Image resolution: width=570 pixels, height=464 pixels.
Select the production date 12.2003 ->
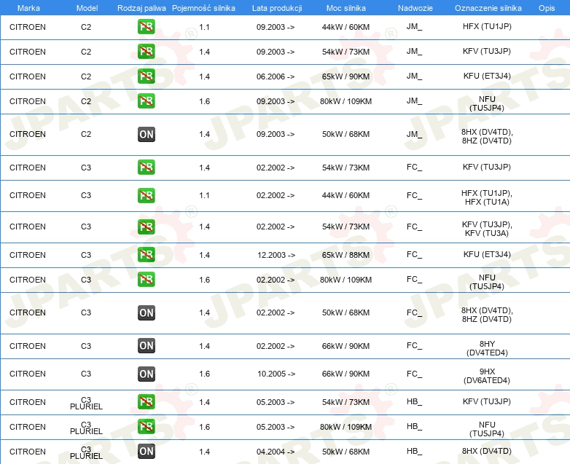(276, 255)
